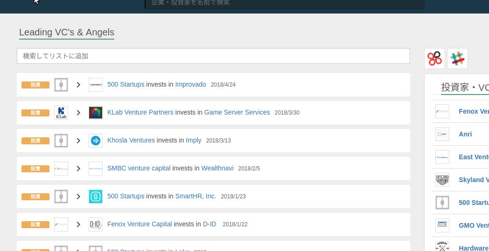Image resolution: width=489 pixels, height=251 pixels.
Task: Click 投資 tag in SMBC row
Action: pos(35,169)
